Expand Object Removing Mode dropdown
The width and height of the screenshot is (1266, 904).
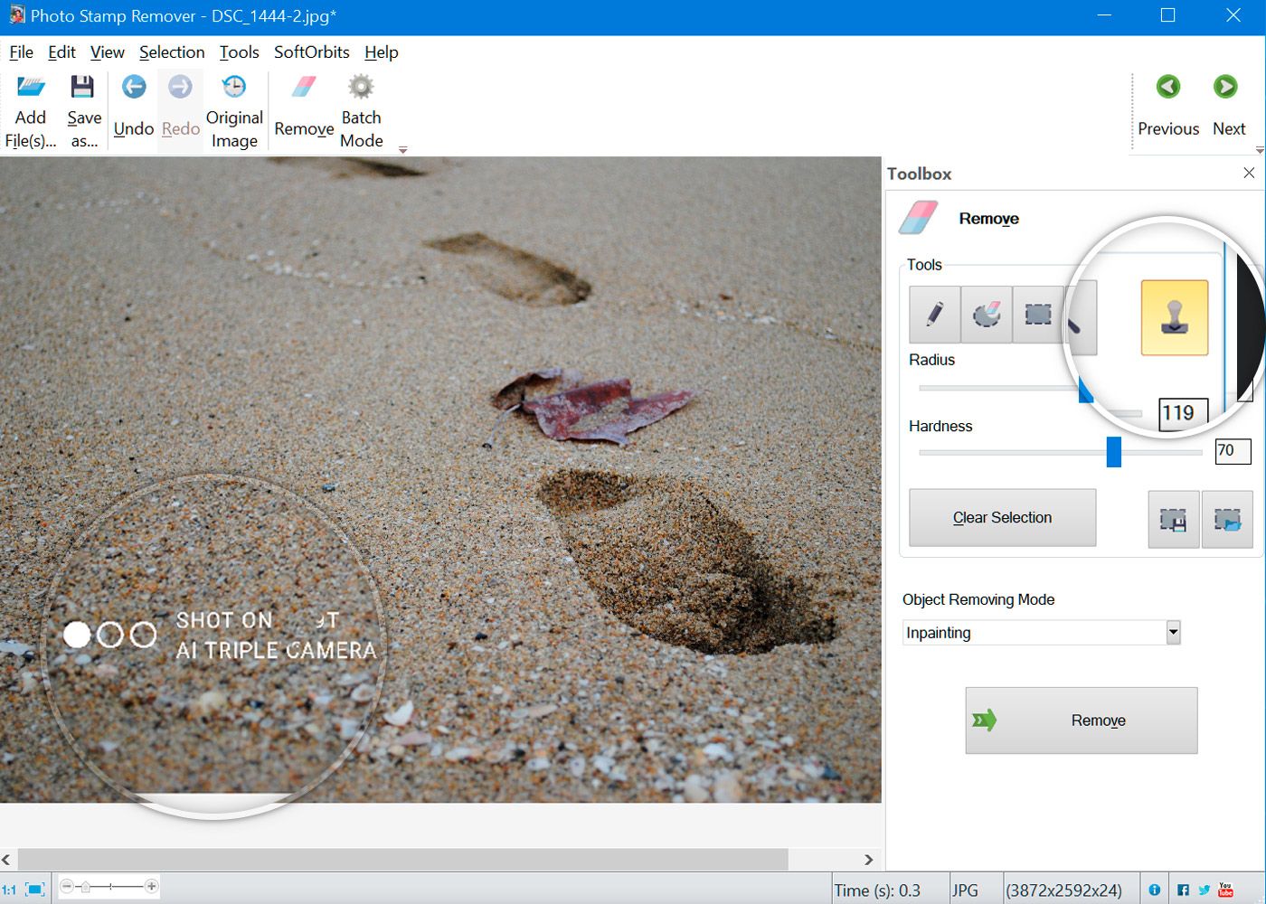(x=1173, y=633)
